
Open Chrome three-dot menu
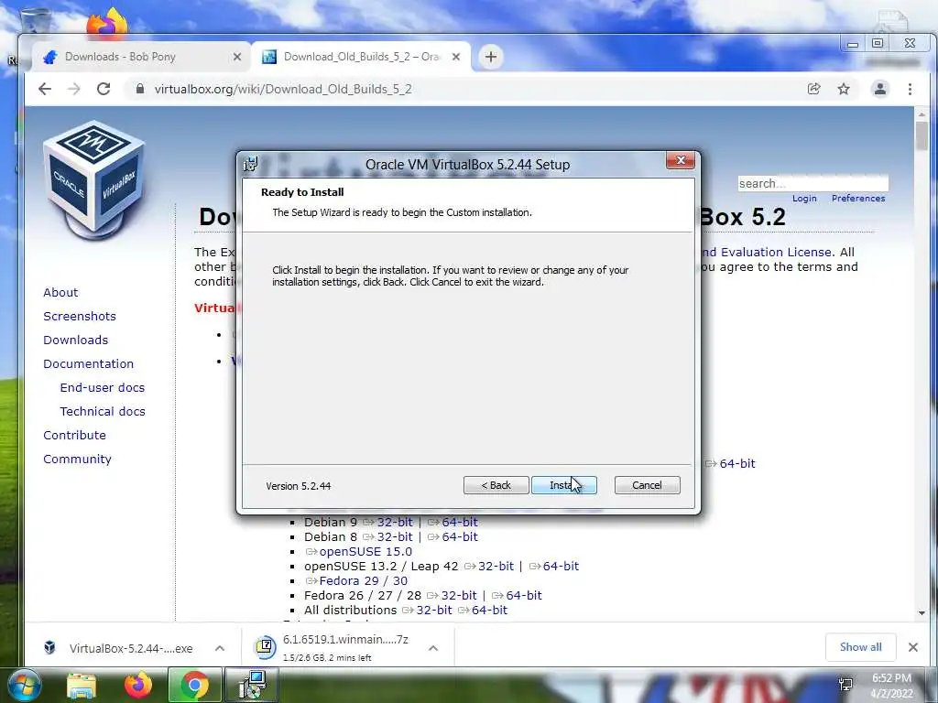click(910, 89)
